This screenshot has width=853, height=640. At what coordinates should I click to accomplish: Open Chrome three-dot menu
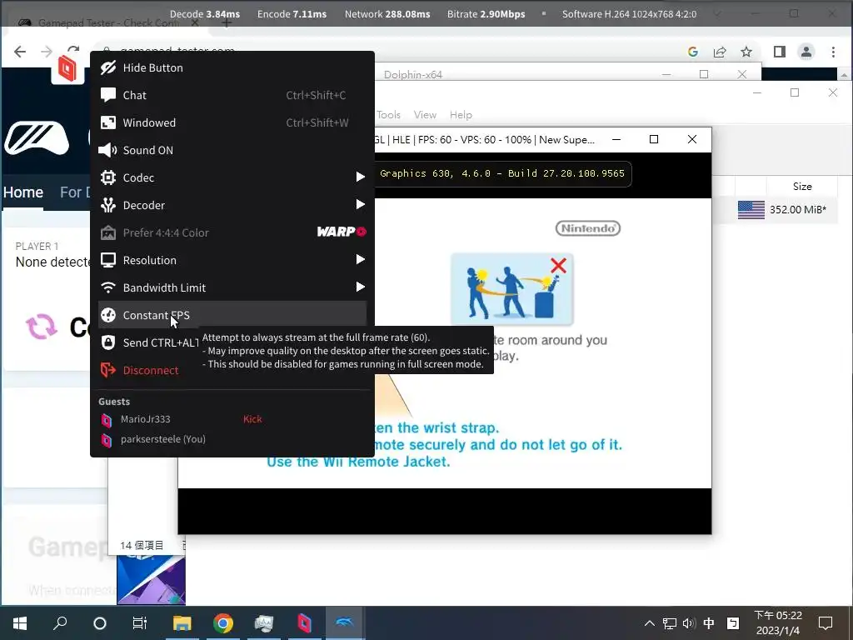point(833,52)
